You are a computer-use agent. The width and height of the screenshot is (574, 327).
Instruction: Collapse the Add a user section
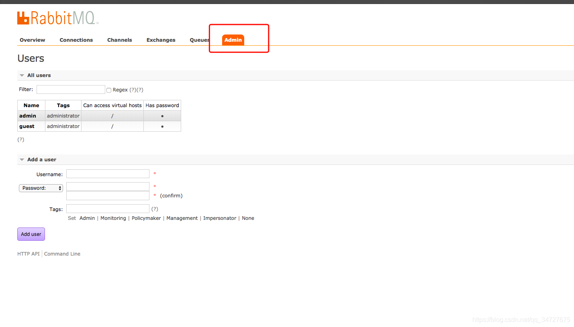(x=38, y=160)
